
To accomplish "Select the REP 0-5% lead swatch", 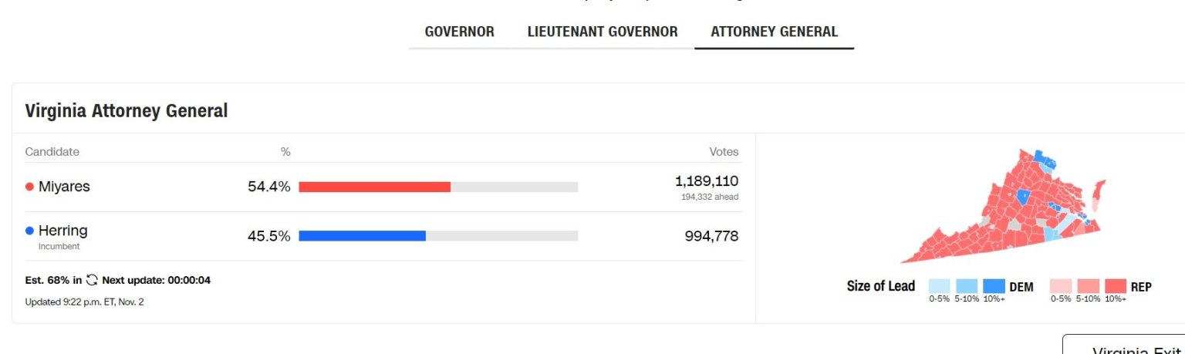I will pos(1061,286).
